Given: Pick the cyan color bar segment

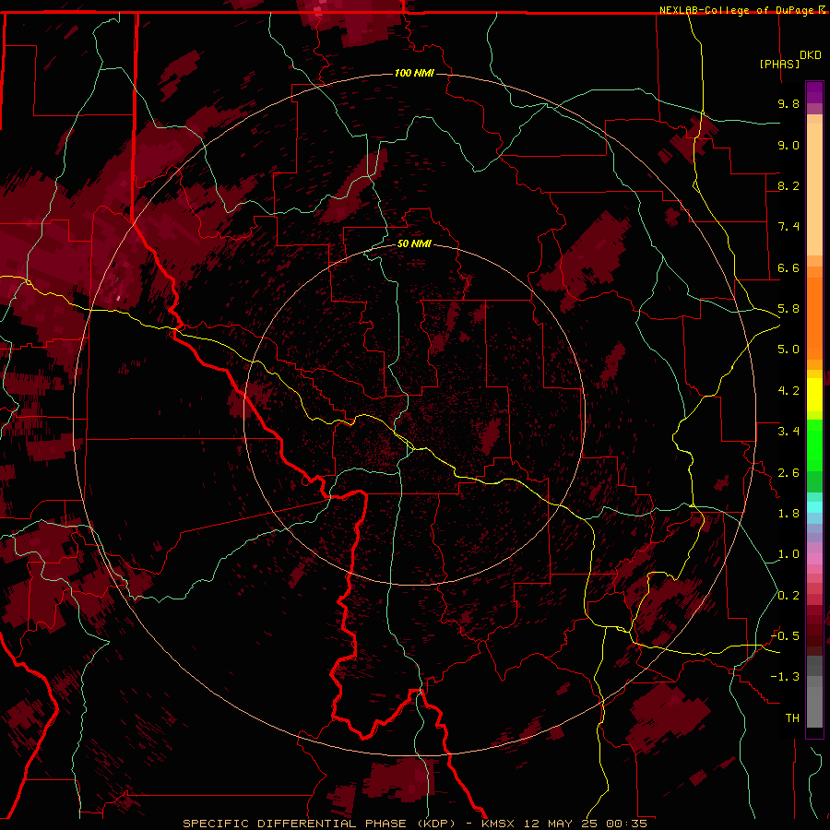Looking at the screenshot, I should [x=814, y=506].
